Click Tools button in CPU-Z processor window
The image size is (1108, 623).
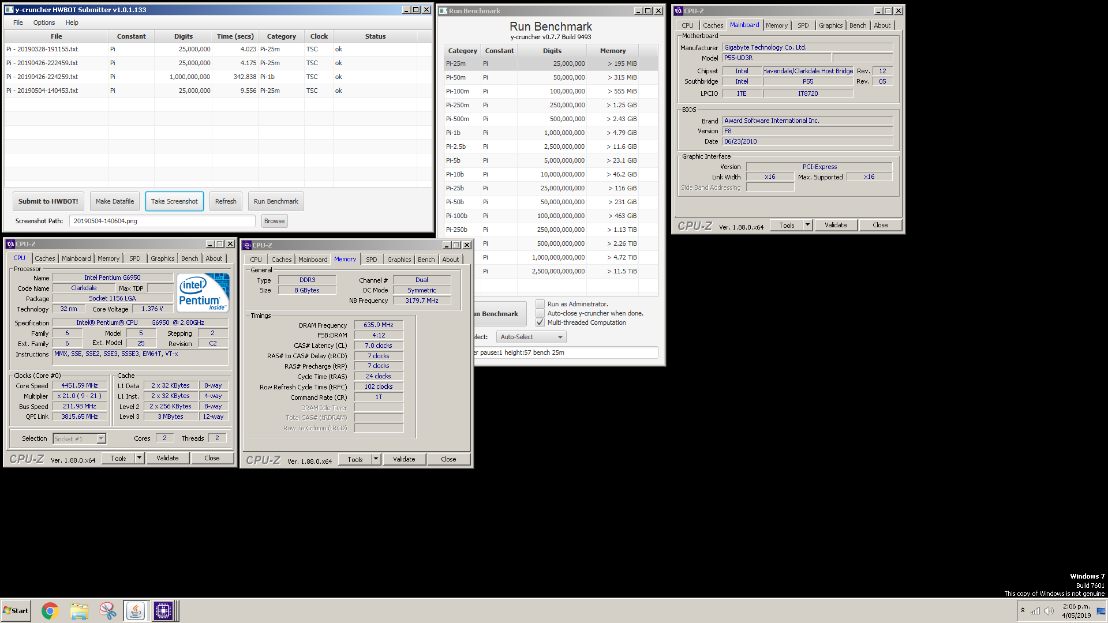click(x=118, y=458)
